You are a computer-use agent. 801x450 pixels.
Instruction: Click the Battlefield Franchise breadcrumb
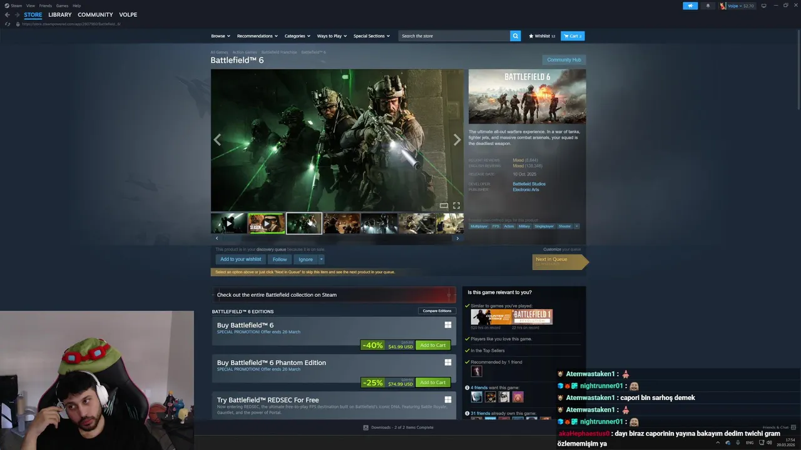point(279,52)
